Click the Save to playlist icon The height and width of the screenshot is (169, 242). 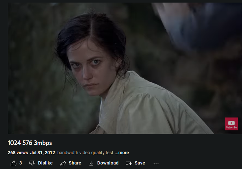coord(129,163)
